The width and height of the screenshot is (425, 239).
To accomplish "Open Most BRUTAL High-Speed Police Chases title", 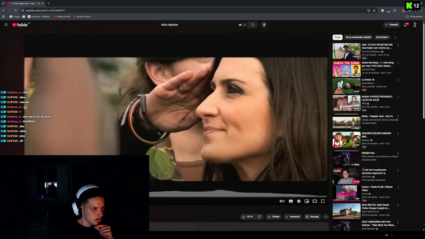I will coord(376,206).
